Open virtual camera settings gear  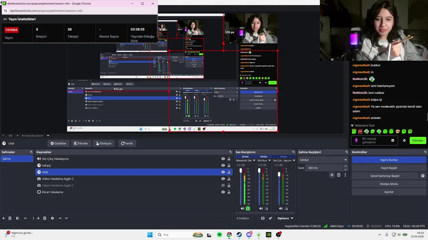pos(423,176)
